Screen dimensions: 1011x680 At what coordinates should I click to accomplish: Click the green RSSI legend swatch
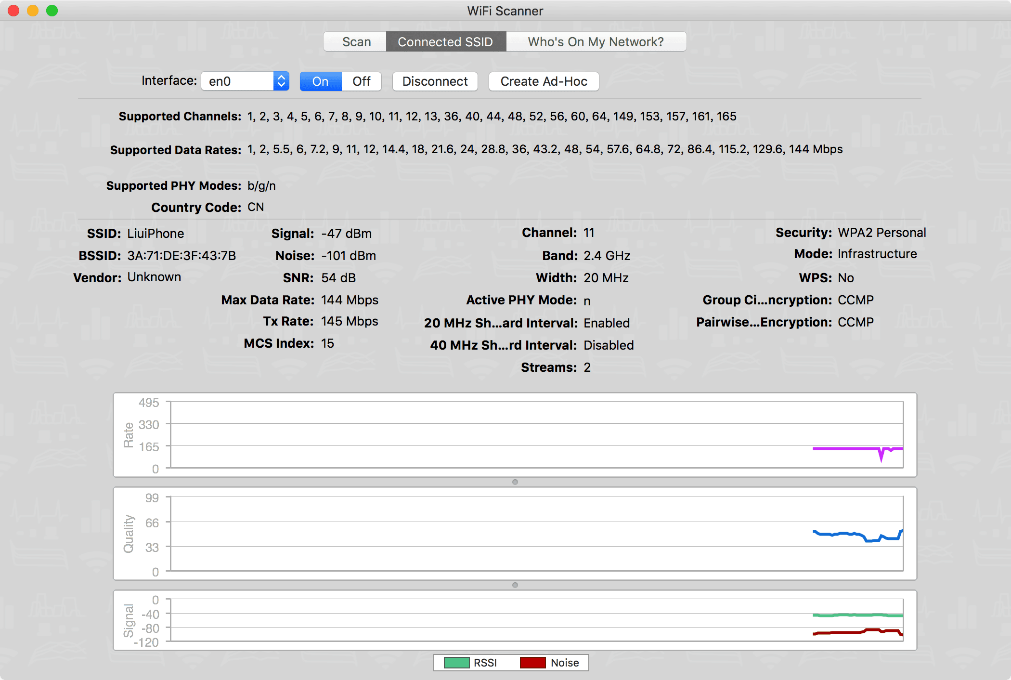(x=456, y=663)
